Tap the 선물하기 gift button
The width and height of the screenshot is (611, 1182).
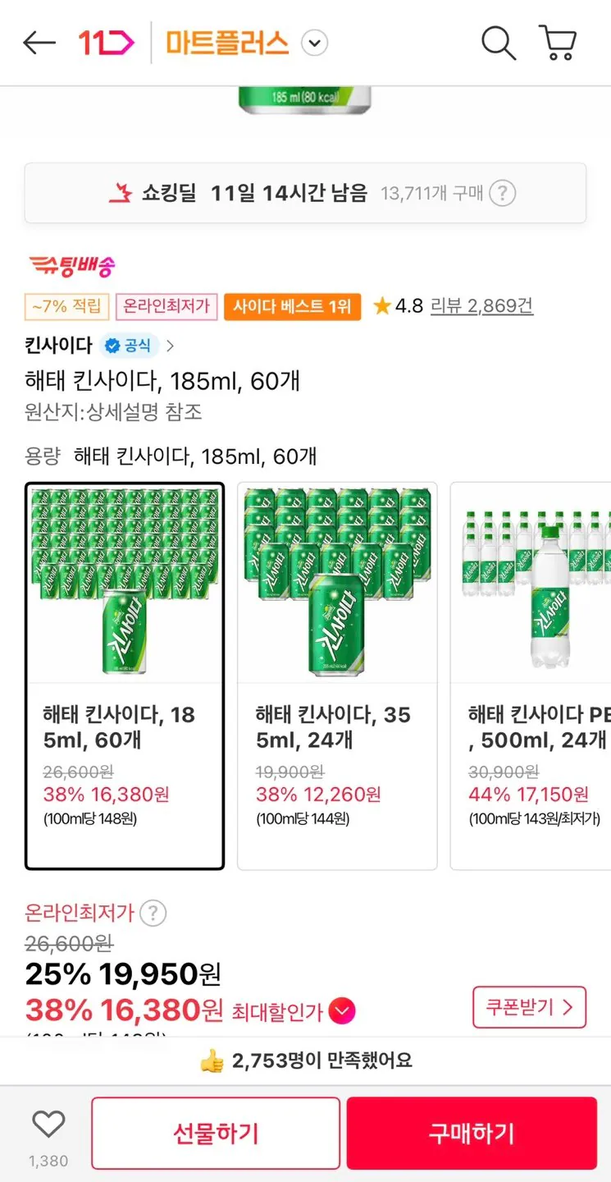click(215, 1133)
